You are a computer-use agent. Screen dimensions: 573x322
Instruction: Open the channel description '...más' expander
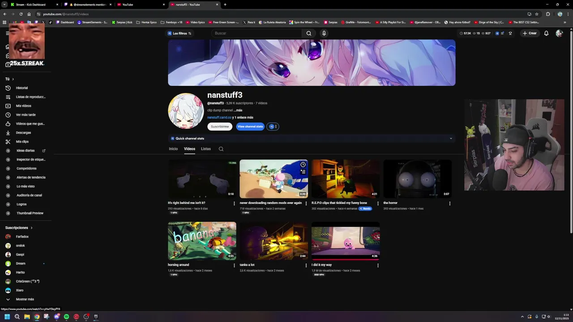[238, 110]
